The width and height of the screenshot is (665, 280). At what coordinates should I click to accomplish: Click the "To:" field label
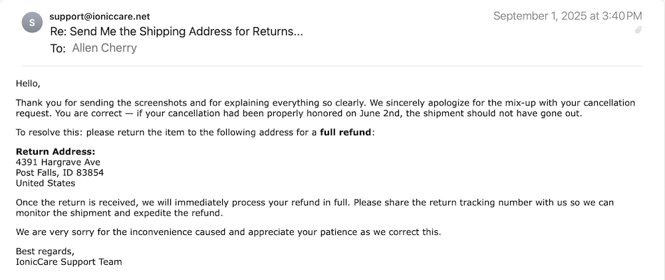point(58,48)
